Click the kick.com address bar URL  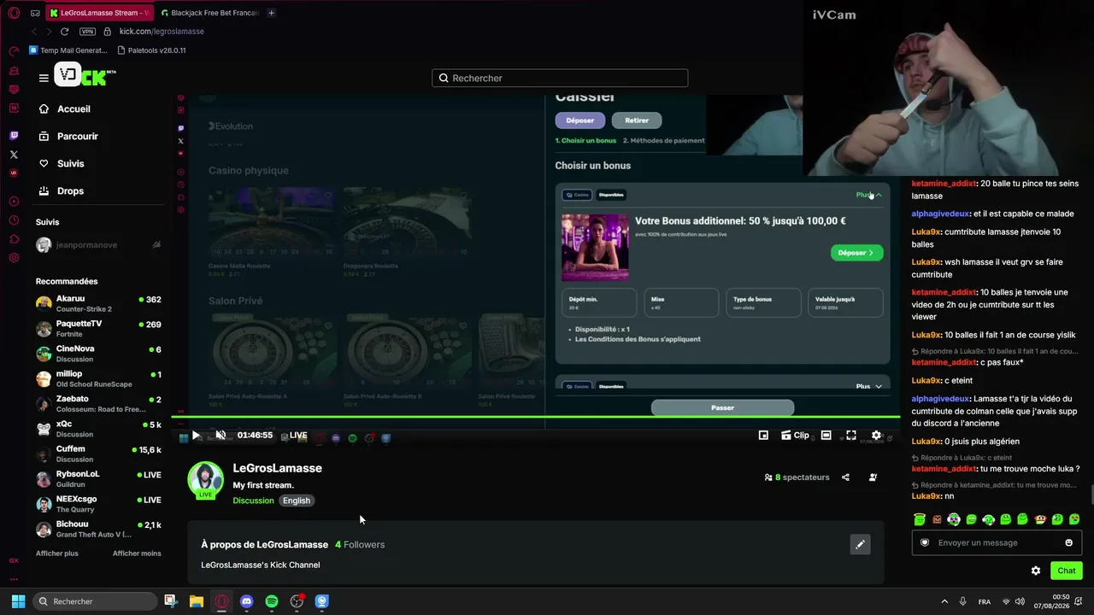tap(162, 32)
